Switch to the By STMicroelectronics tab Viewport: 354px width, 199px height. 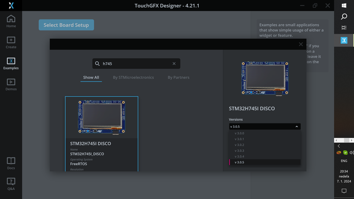pos(133,77)
